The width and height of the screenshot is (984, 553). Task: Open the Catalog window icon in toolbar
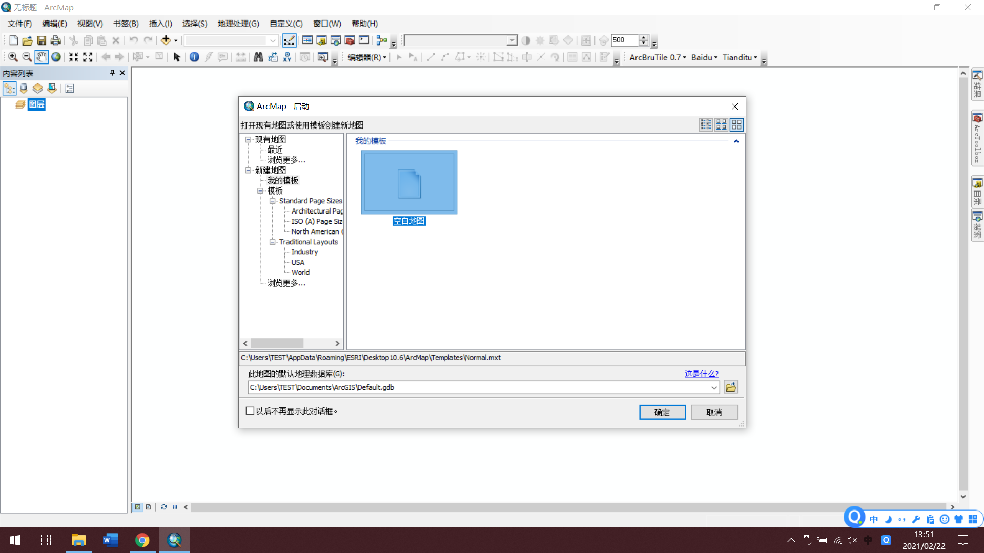(321, 40)
